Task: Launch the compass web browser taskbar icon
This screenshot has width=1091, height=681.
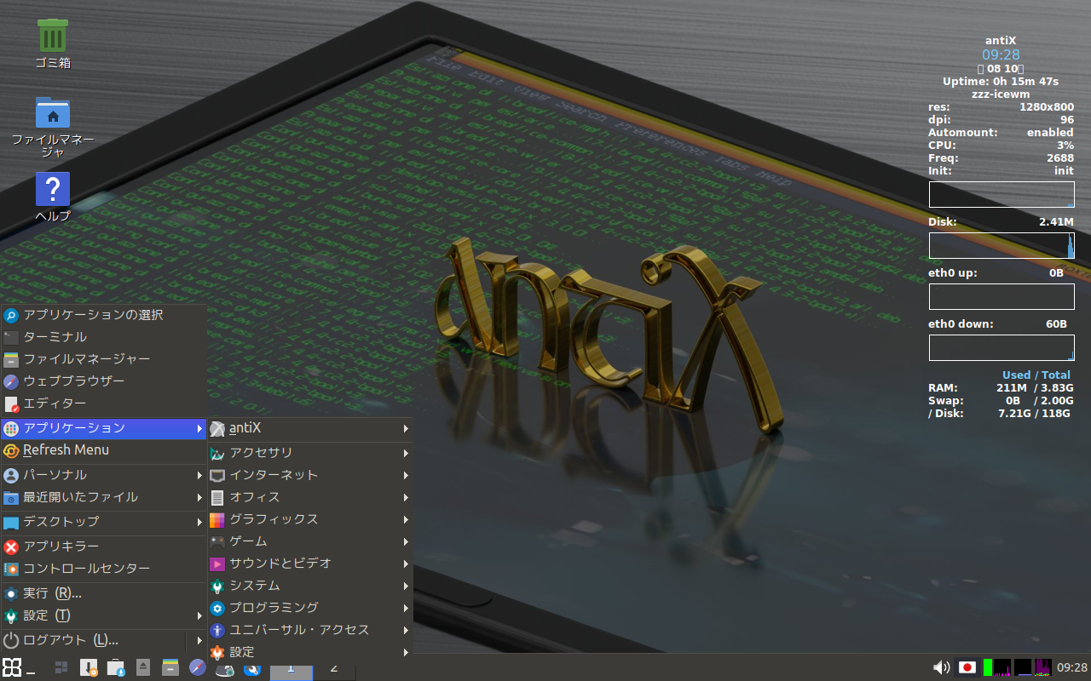Action: [x=197, y=668]
